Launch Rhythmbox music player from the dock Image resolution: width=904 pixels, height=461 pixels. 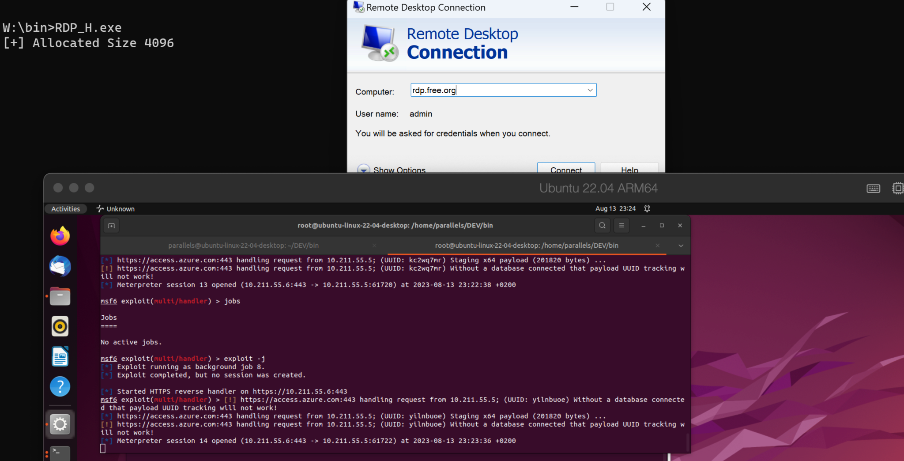point(60,326)
